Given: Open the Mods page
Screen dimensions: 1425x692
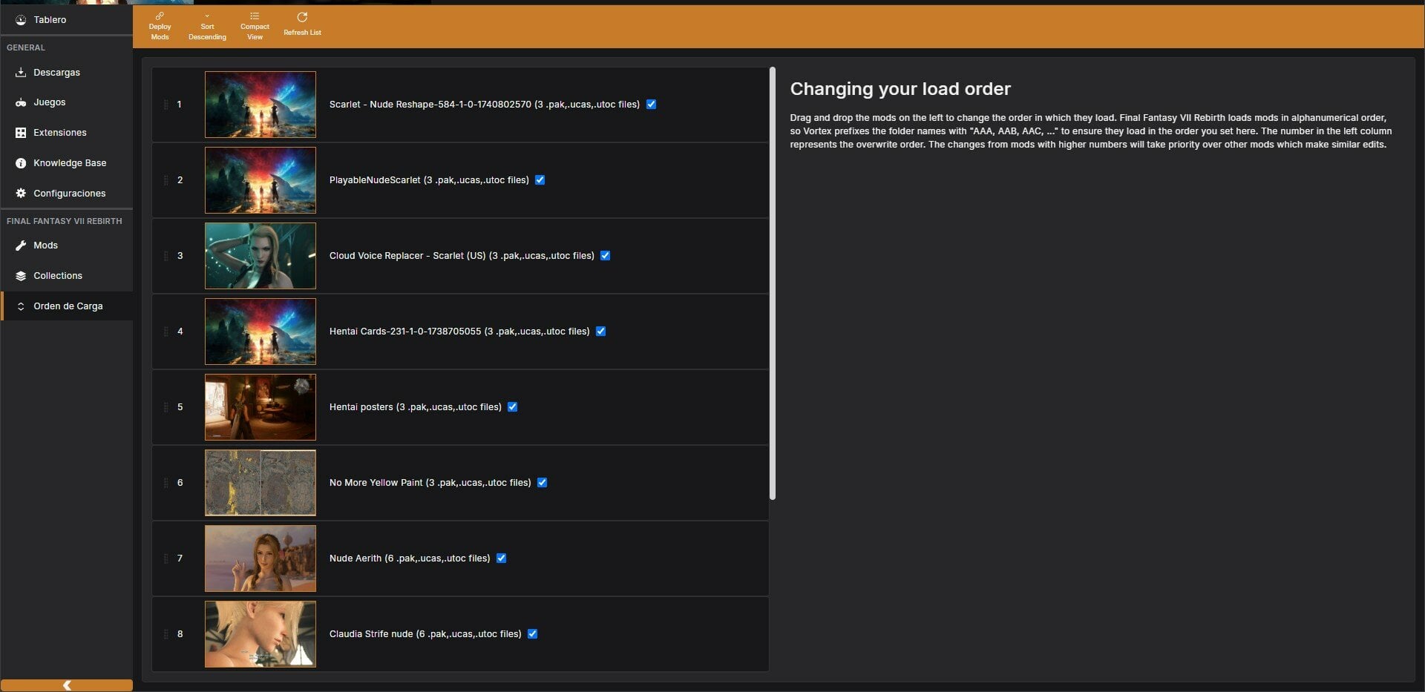Looking at the screenshot, I should [x=67, y=246].
